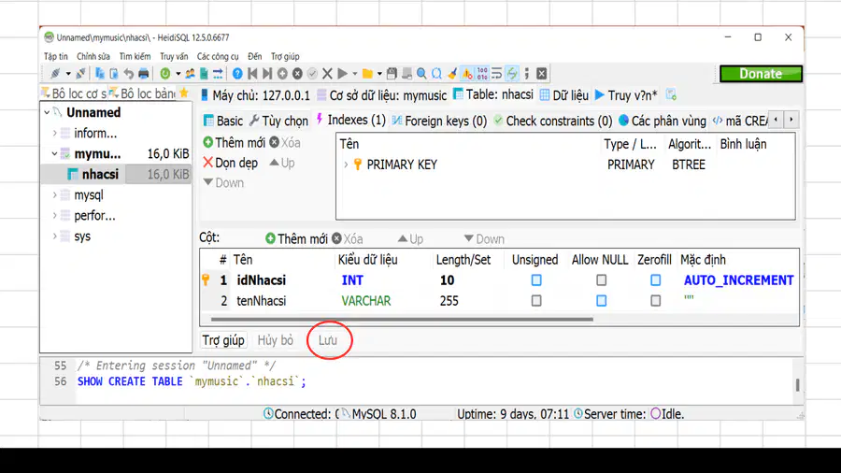Click the undo arrow toolbar icon
Screen dimensions: 841x473
pos(129,74)
